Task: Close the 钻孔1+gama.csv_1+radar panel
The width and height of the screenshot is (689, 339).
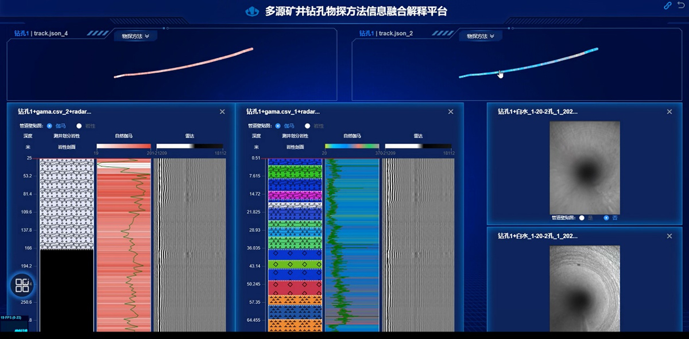Action: (x=451, y=112)
